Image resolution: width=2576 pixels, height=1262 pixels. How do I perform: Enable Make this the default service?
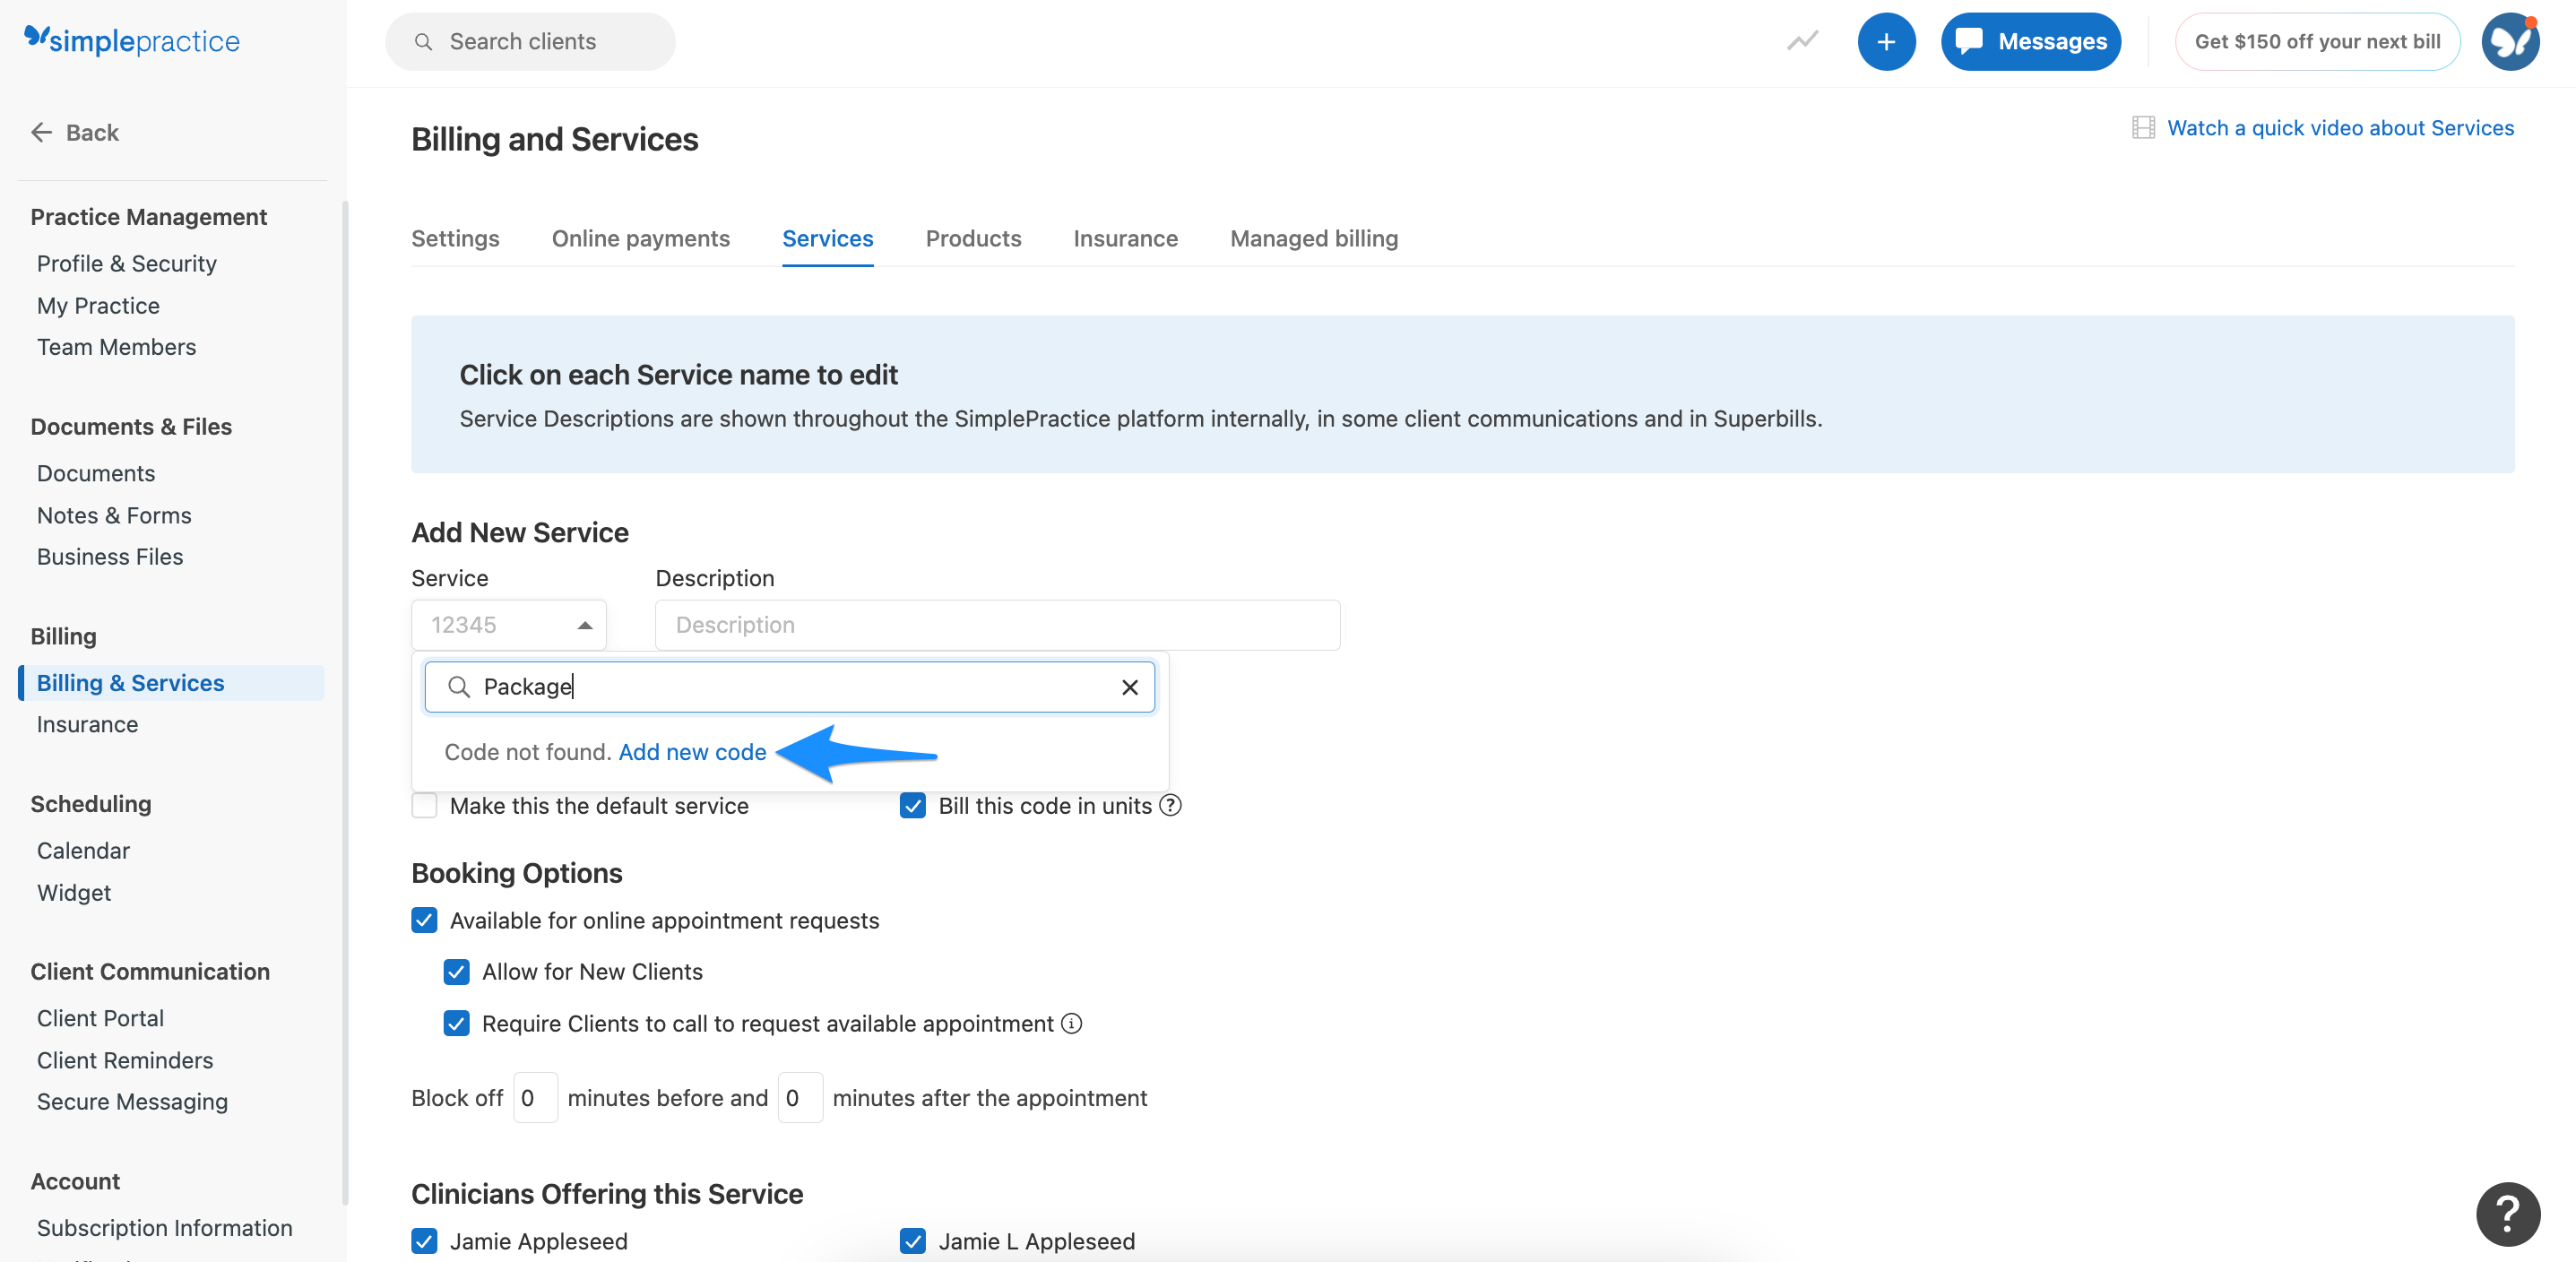click(424, 805)
